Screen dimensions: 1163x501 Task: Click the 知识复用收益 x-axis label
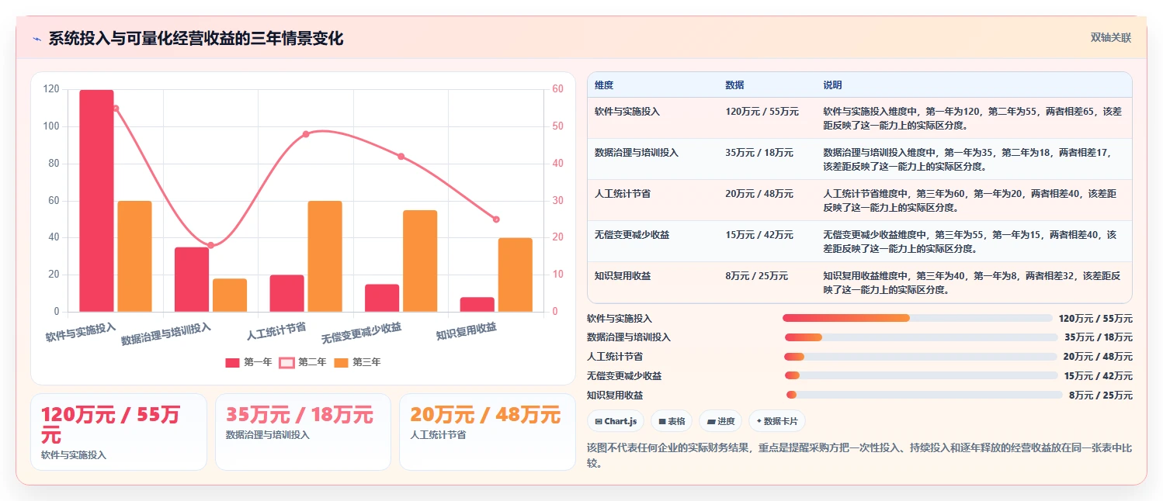coord(466,331)
